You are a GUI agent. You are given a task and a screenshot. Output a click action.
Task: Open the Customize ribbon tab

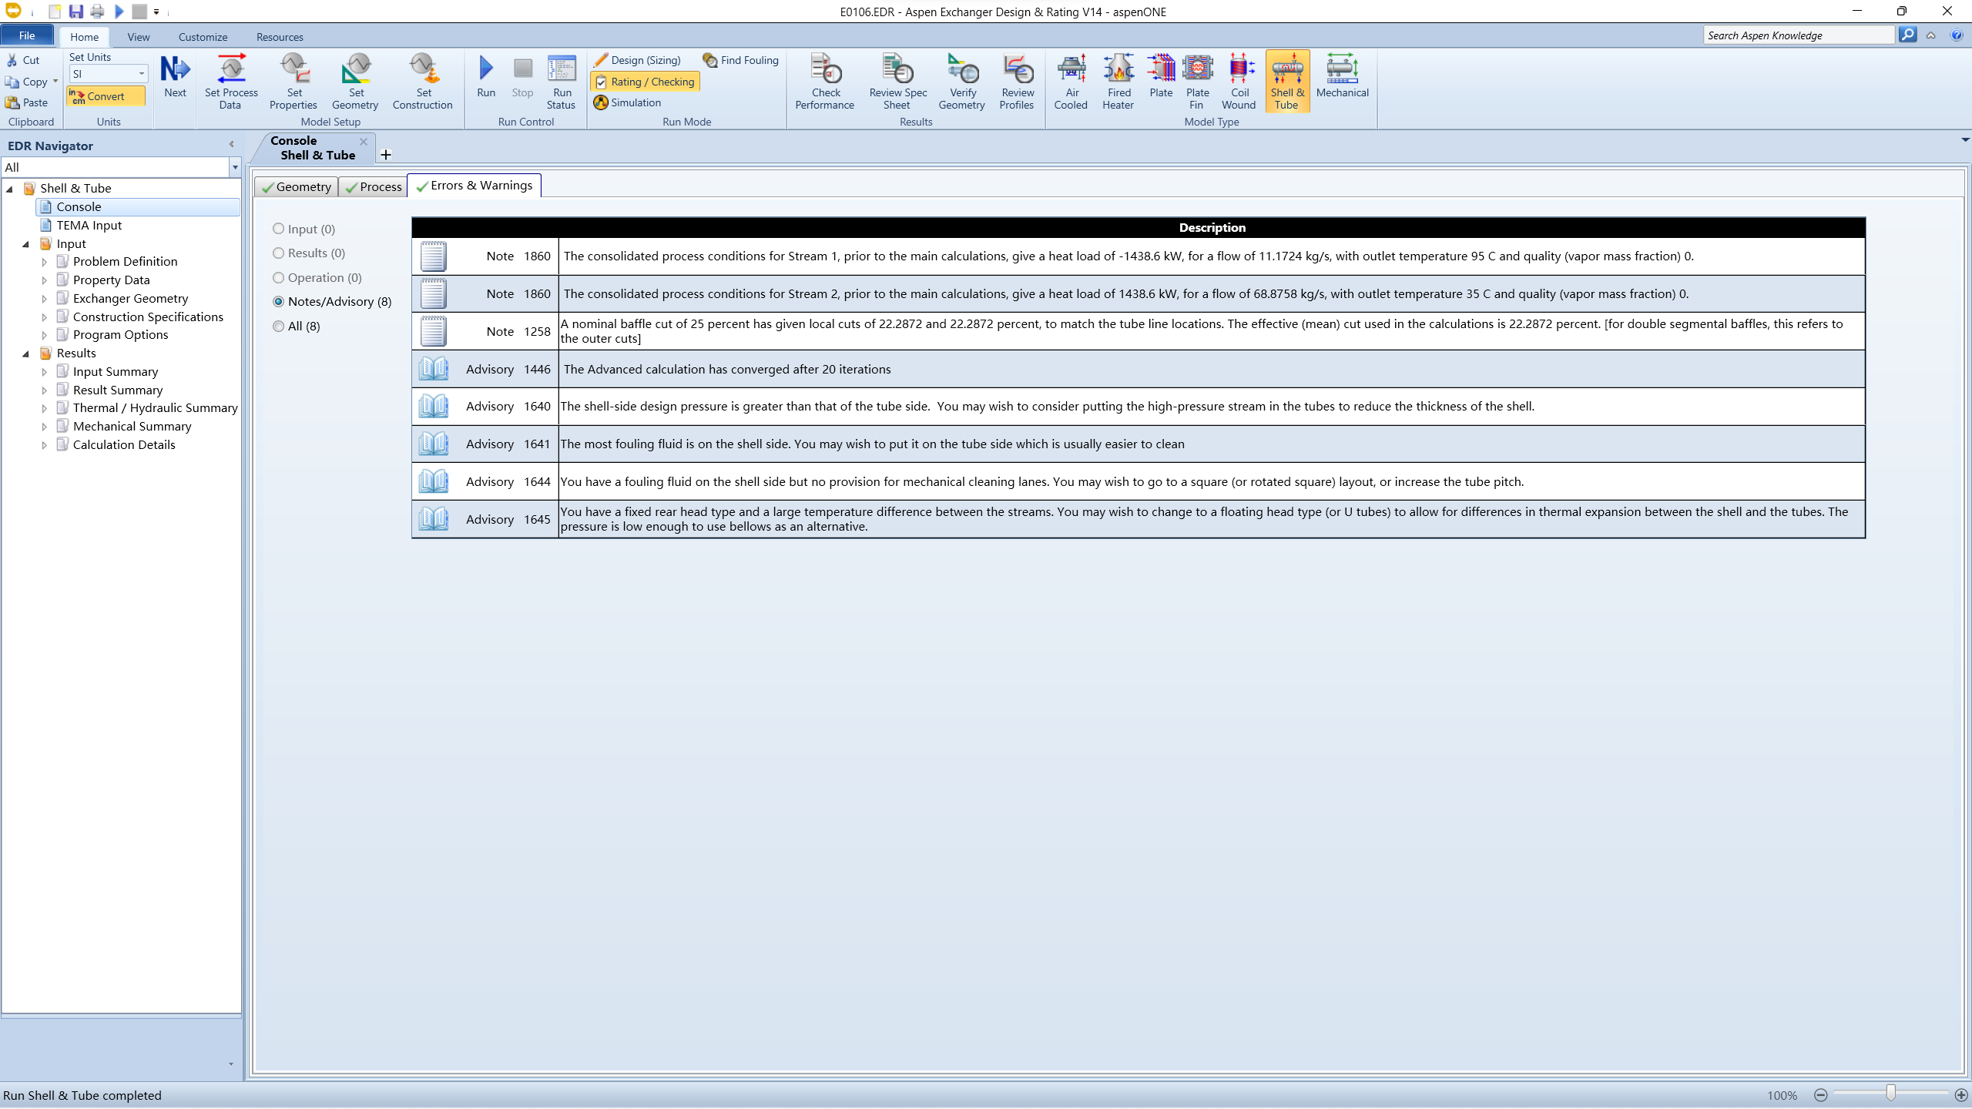(x=203, y=37)
